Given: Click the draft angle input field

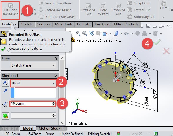Looking at the screenshot, I should [31, 116].
